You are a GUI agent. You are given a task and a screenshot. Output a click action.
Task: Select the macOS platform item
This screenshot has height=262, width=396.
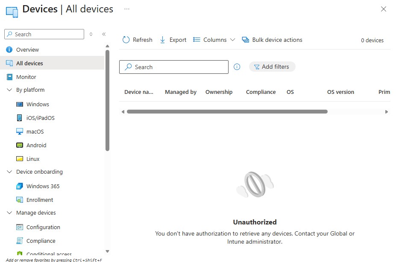35,131
